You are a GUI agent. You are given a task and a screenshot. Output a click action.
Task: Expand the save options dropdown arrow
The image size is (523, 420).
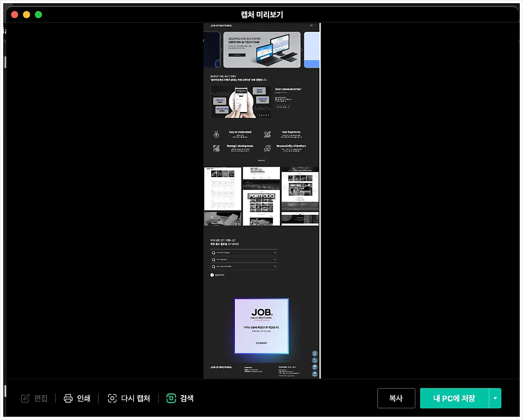pos(495,398)
